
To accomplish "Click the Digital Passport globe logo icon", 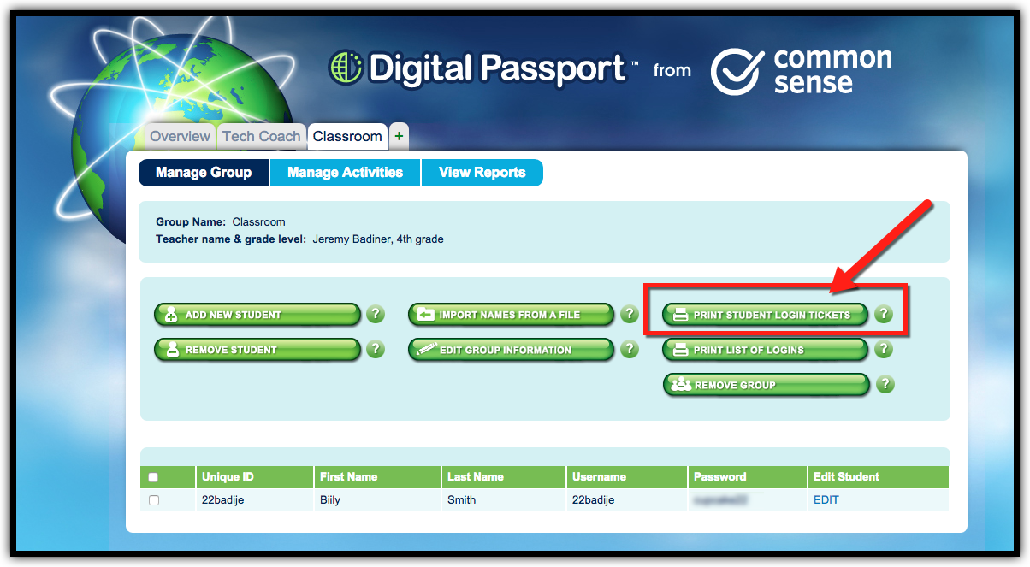I will 345,68.
